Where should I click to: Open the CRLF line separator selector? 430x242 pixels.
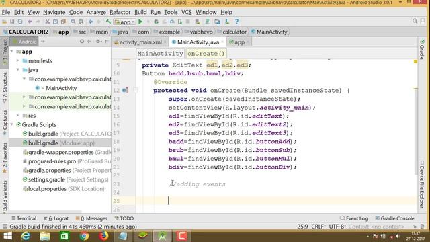(318, 227)
